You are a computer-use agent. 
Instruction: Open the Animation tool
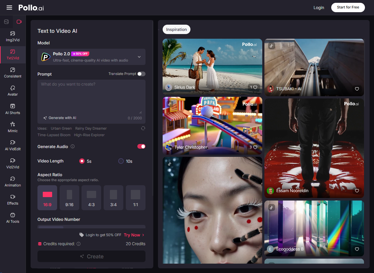12,182
